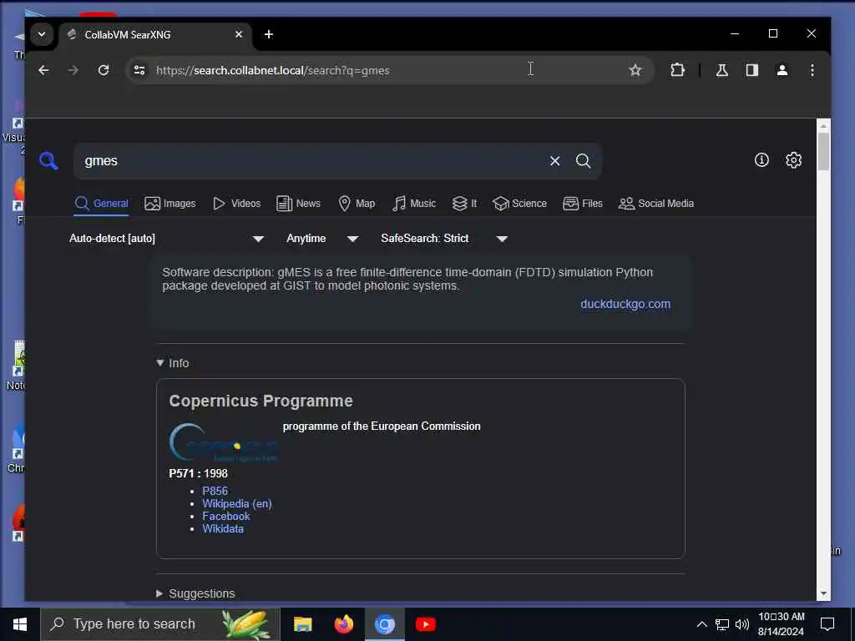Collapse the Info section

click(x=172, y=363)
